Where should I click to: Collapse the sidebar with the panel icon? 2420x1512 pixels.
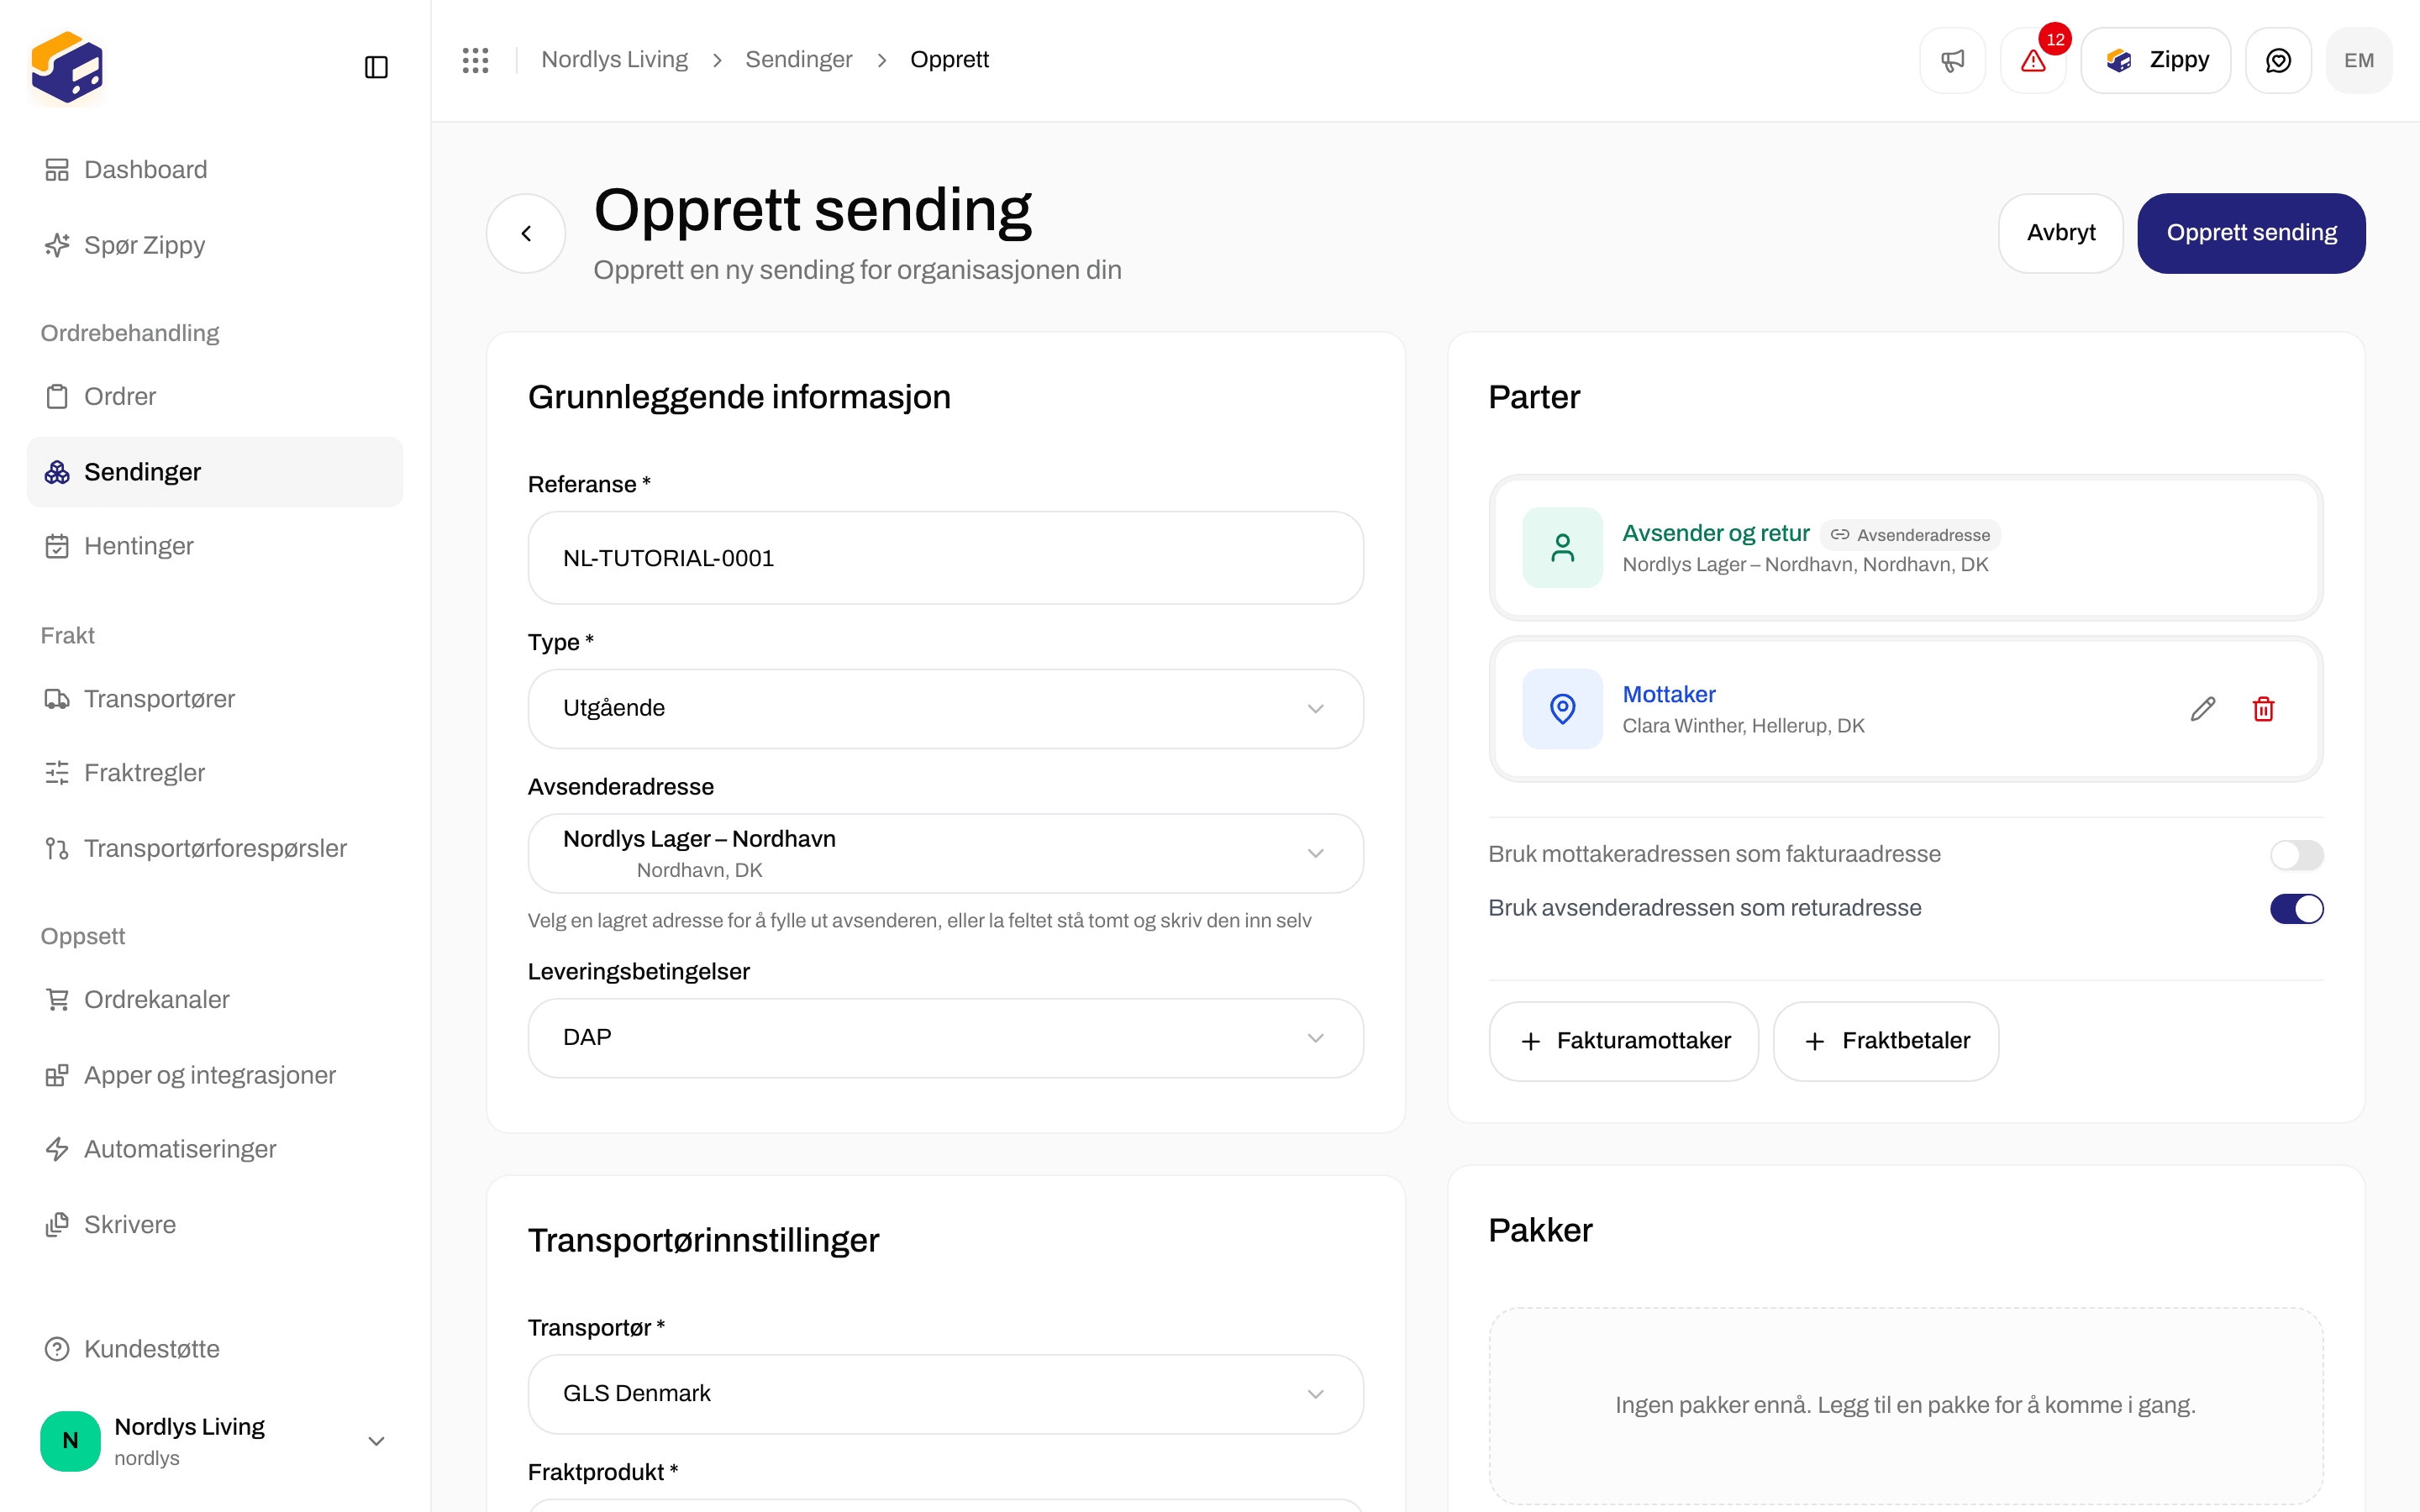(376, 67)
